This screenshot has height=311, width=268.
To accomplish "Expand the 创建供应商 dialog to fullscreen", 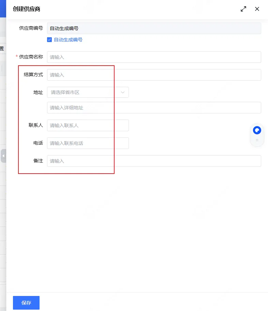I will (x=243, y=9).
